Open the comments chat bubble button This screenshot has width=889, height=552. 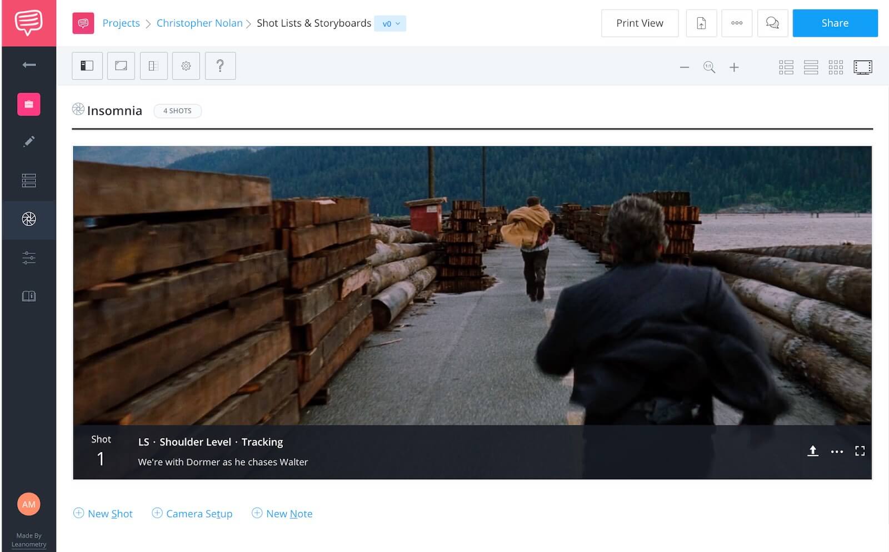tap(772, 23)
